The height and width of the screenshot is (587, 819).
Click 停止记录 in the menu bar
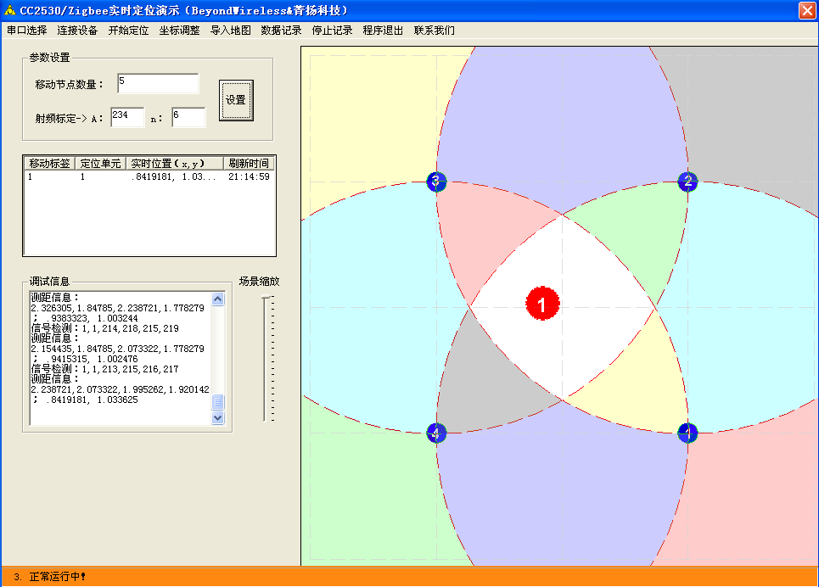click(x=332, y=31)
